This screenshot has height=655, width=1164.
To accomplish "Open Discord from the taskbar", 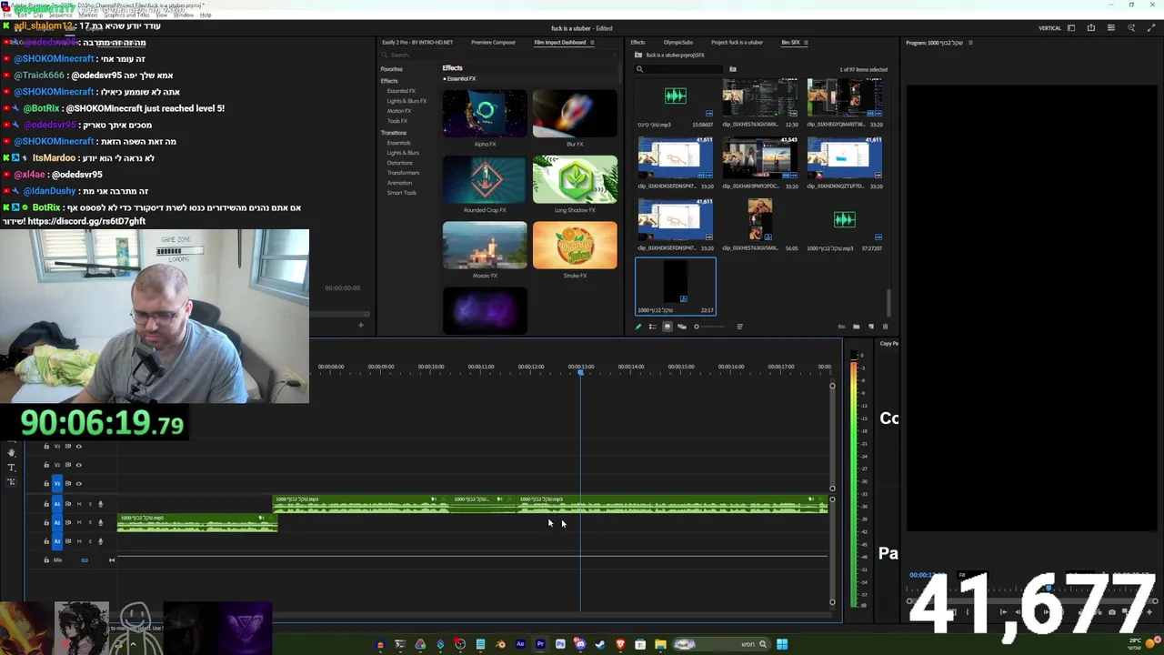I will click(580, 644).
